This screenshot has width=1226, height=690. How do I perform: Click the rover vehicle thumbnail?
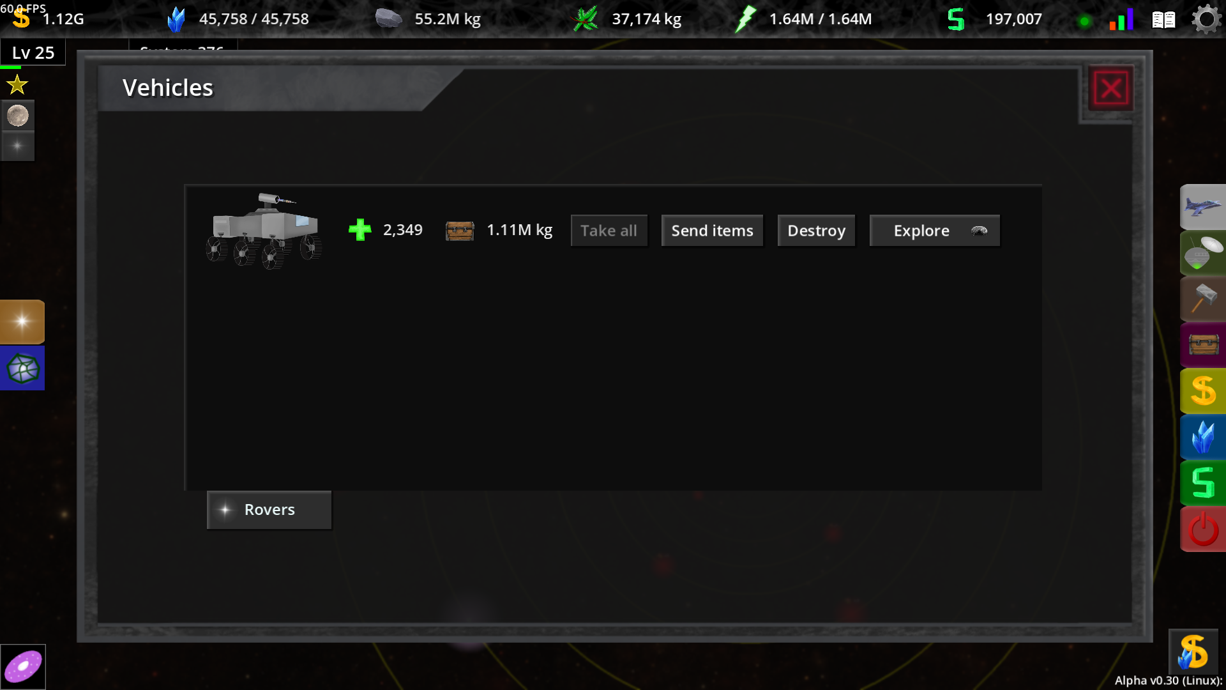tap(264, 231)
